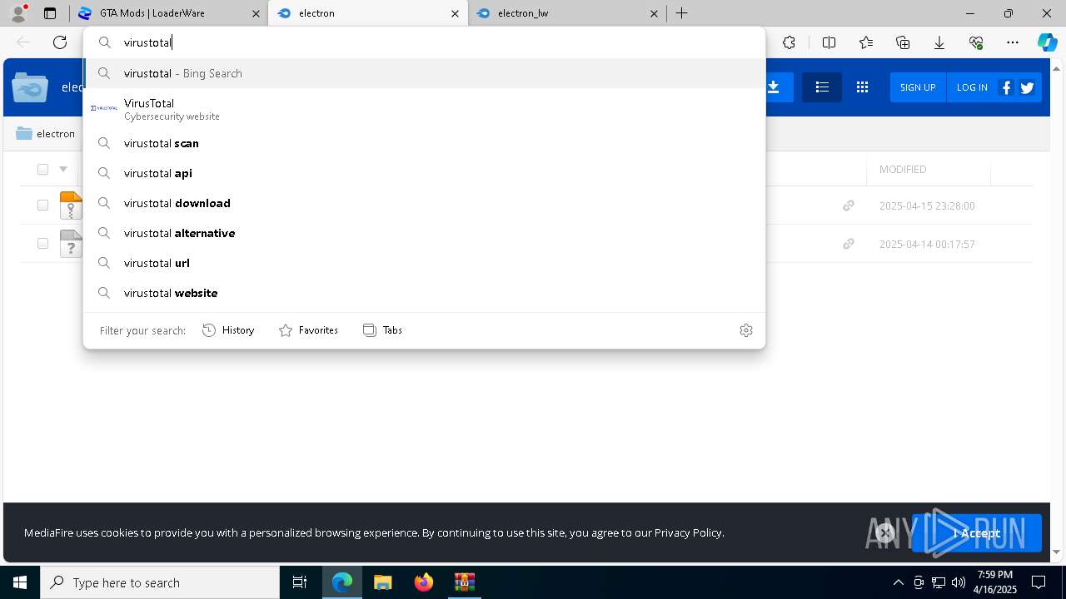1066x599 pixels.
Task: Open the Downloads toolbar icon
Action: pos(939,42)
